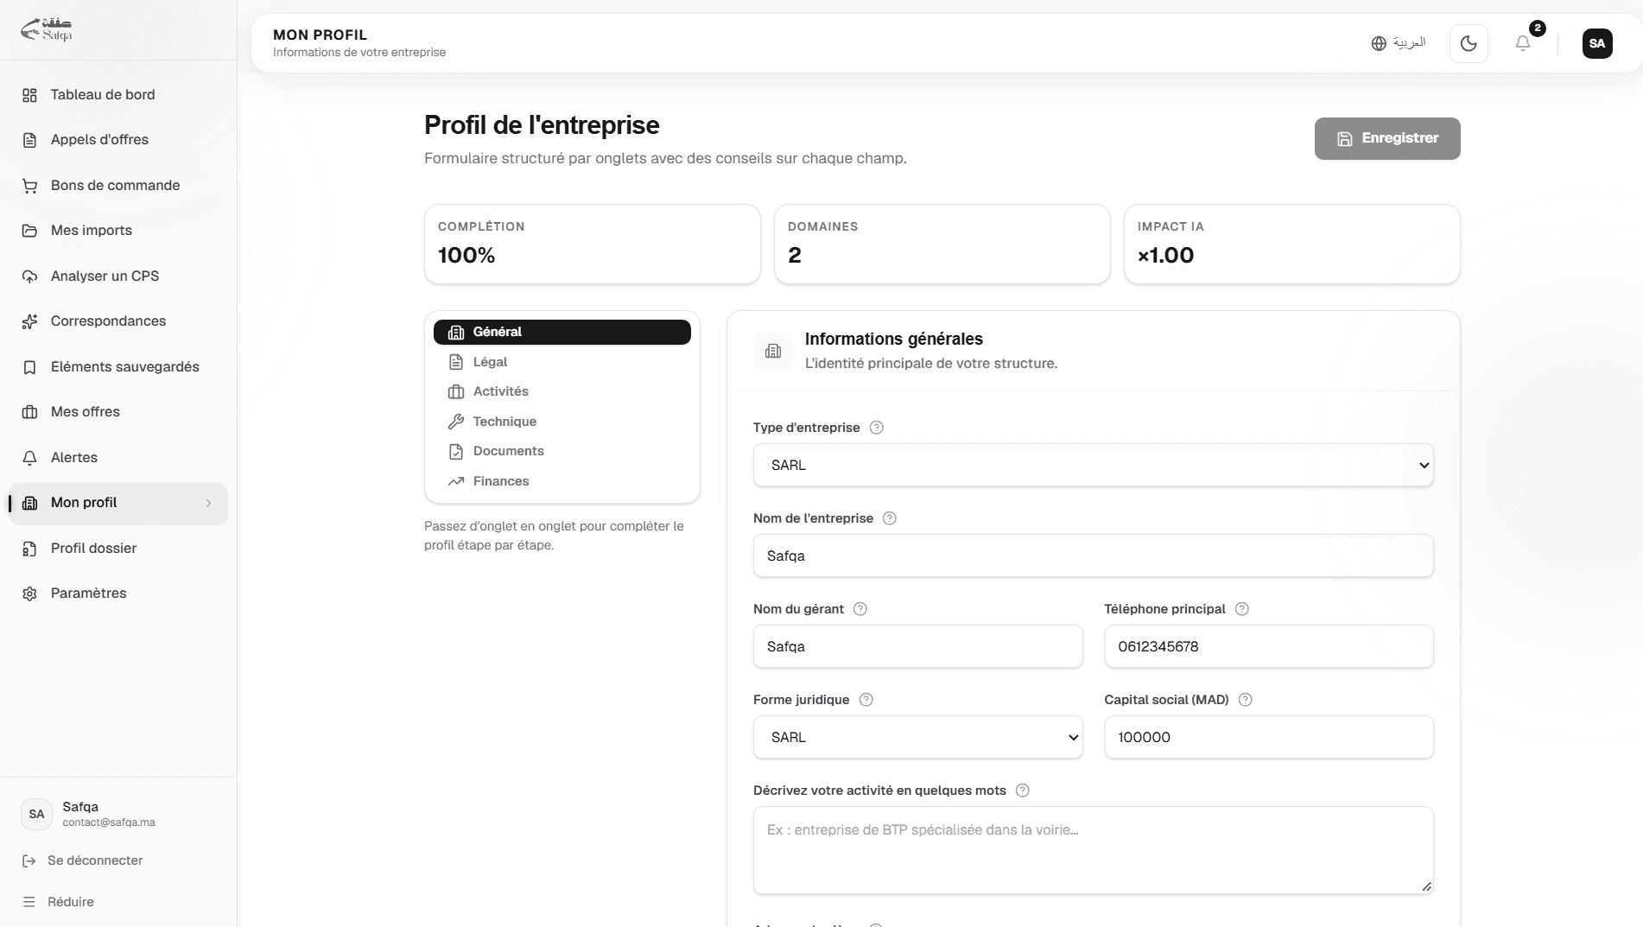Click the Complétion 100% card

[x=592, y=244]
